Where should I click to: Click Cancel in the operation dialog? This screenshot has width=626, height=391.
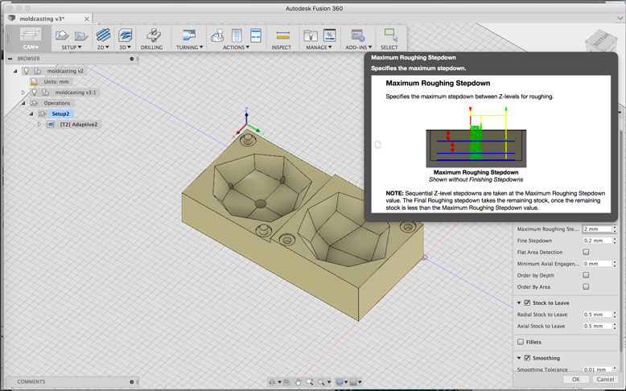tap(605, 380)
